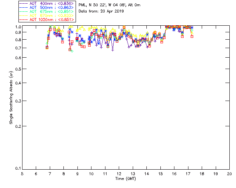
Task: Click the 10 x-axis hour label
Action: click(x=91, y=174)
